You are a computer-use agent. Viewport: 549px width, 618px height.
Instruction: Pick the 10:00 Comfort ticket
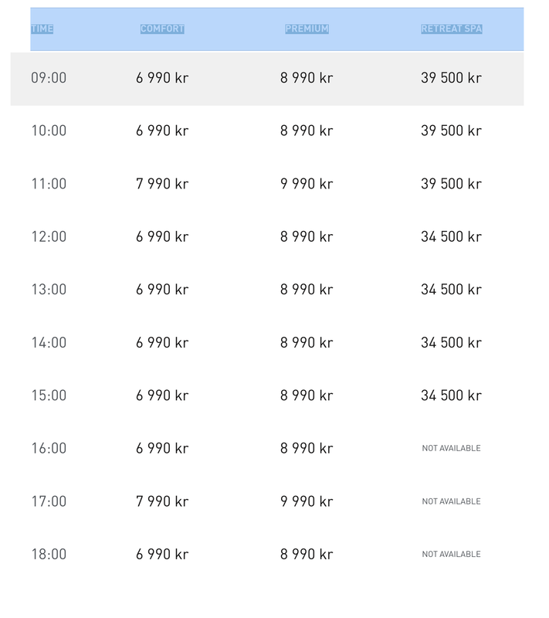(x=162, y=131)
